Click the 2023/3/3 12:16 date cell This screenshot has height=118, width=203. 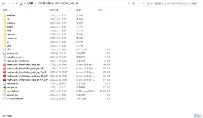tap(58, 15)
